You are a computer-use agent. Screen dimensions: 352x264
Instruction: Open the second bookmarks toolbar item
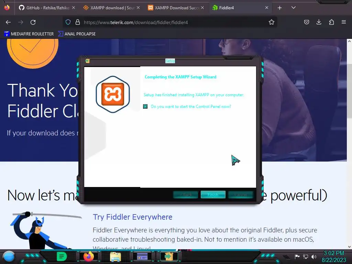coord(77,34)
